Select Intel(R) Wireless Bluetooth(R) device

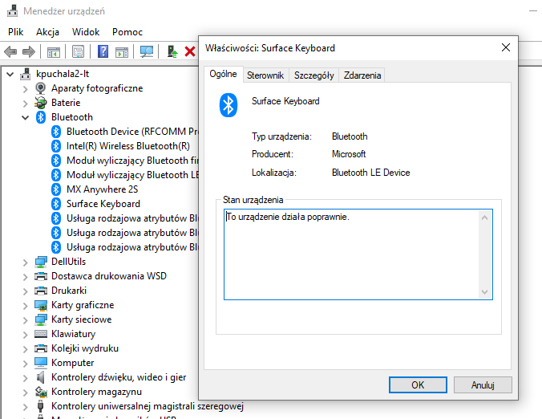[x=128, y=146]
